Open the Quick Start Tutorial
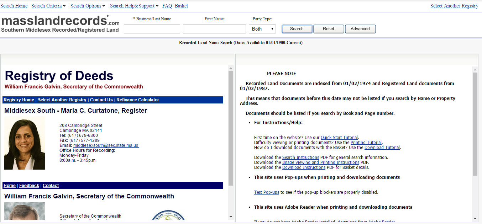 tap(339, 137)
